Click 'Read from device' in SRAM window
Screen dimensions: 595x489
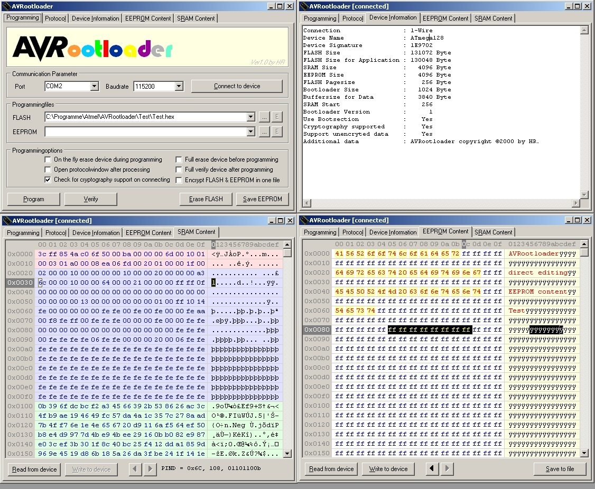(x=34, y=469)
